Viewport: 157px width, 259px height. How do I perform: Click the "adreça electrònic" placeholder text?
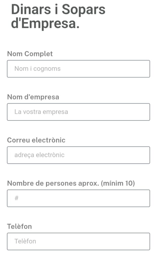39,155
